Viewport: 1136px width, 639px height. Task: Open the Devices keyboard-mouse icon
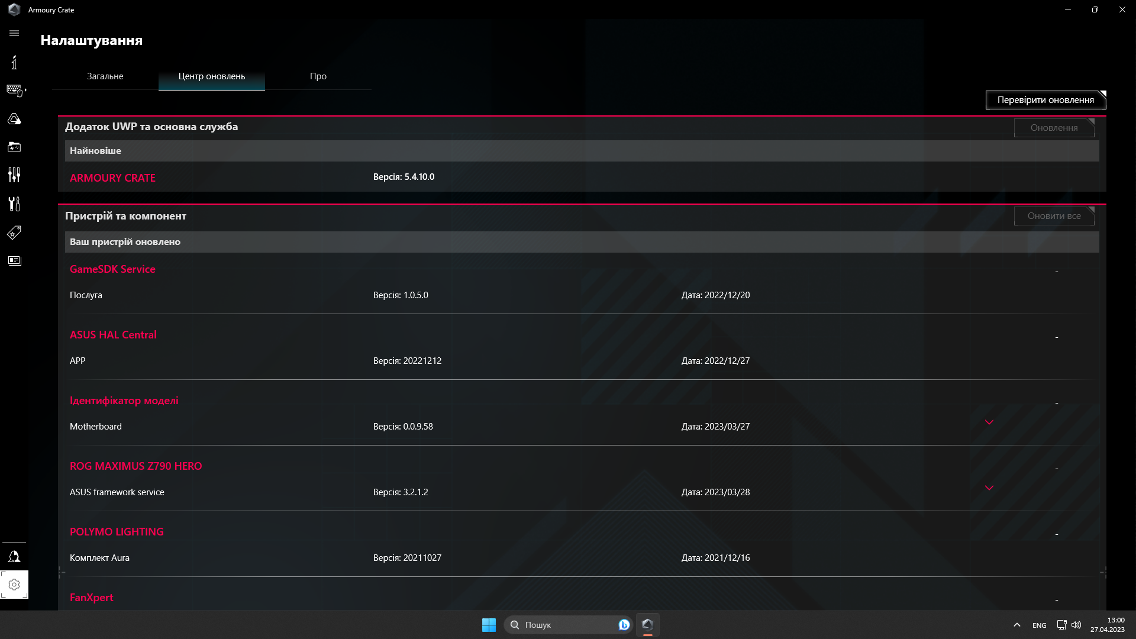click(15, 91)
